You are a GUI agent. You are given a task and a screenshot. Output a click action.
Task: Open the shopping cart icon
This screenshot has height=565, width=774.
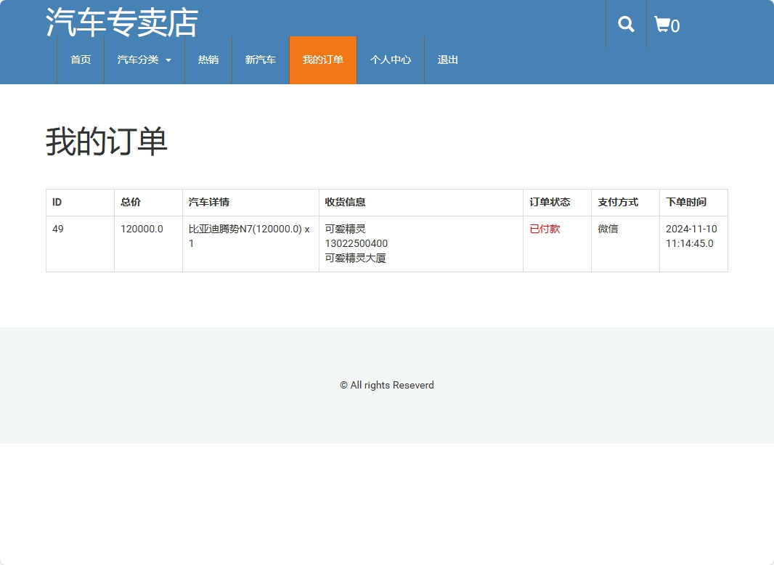coord(661,24)
